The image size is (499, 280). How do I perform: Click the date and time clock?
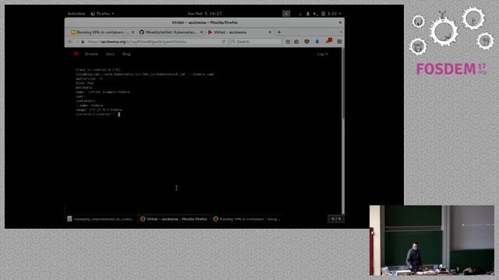204,14
